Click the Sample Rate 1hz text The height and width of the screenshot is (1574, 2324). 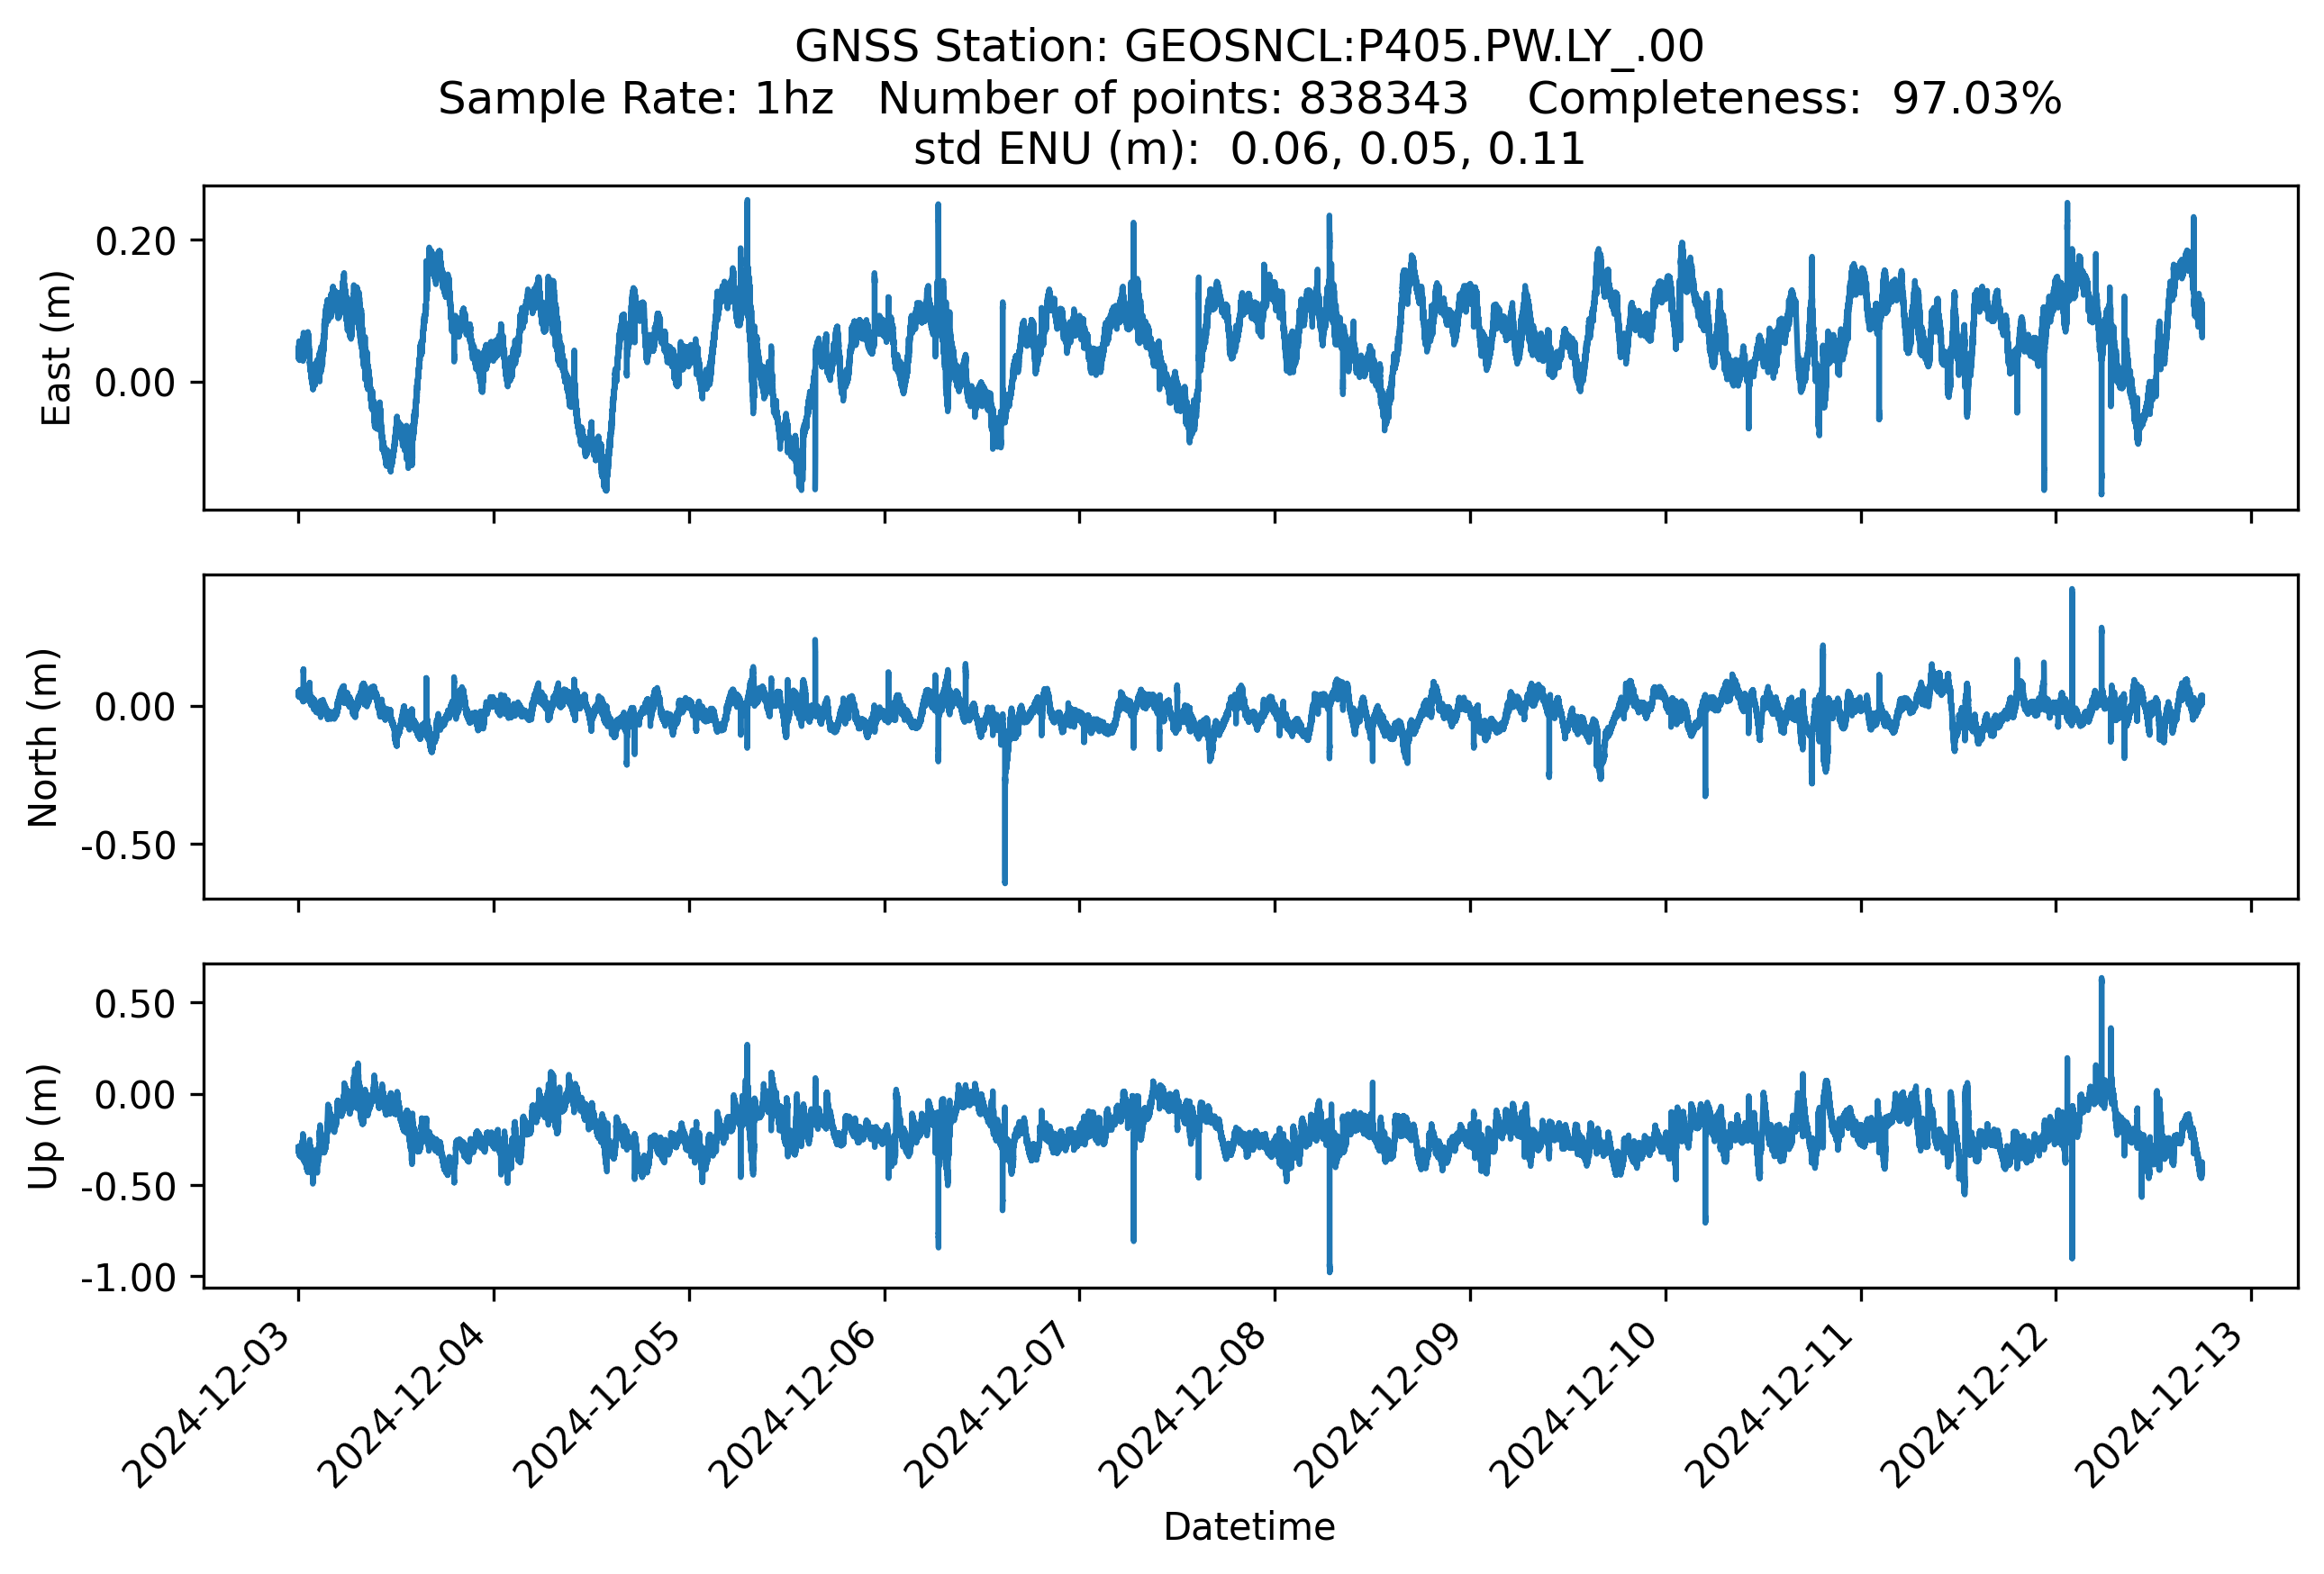tap(636, 99)
